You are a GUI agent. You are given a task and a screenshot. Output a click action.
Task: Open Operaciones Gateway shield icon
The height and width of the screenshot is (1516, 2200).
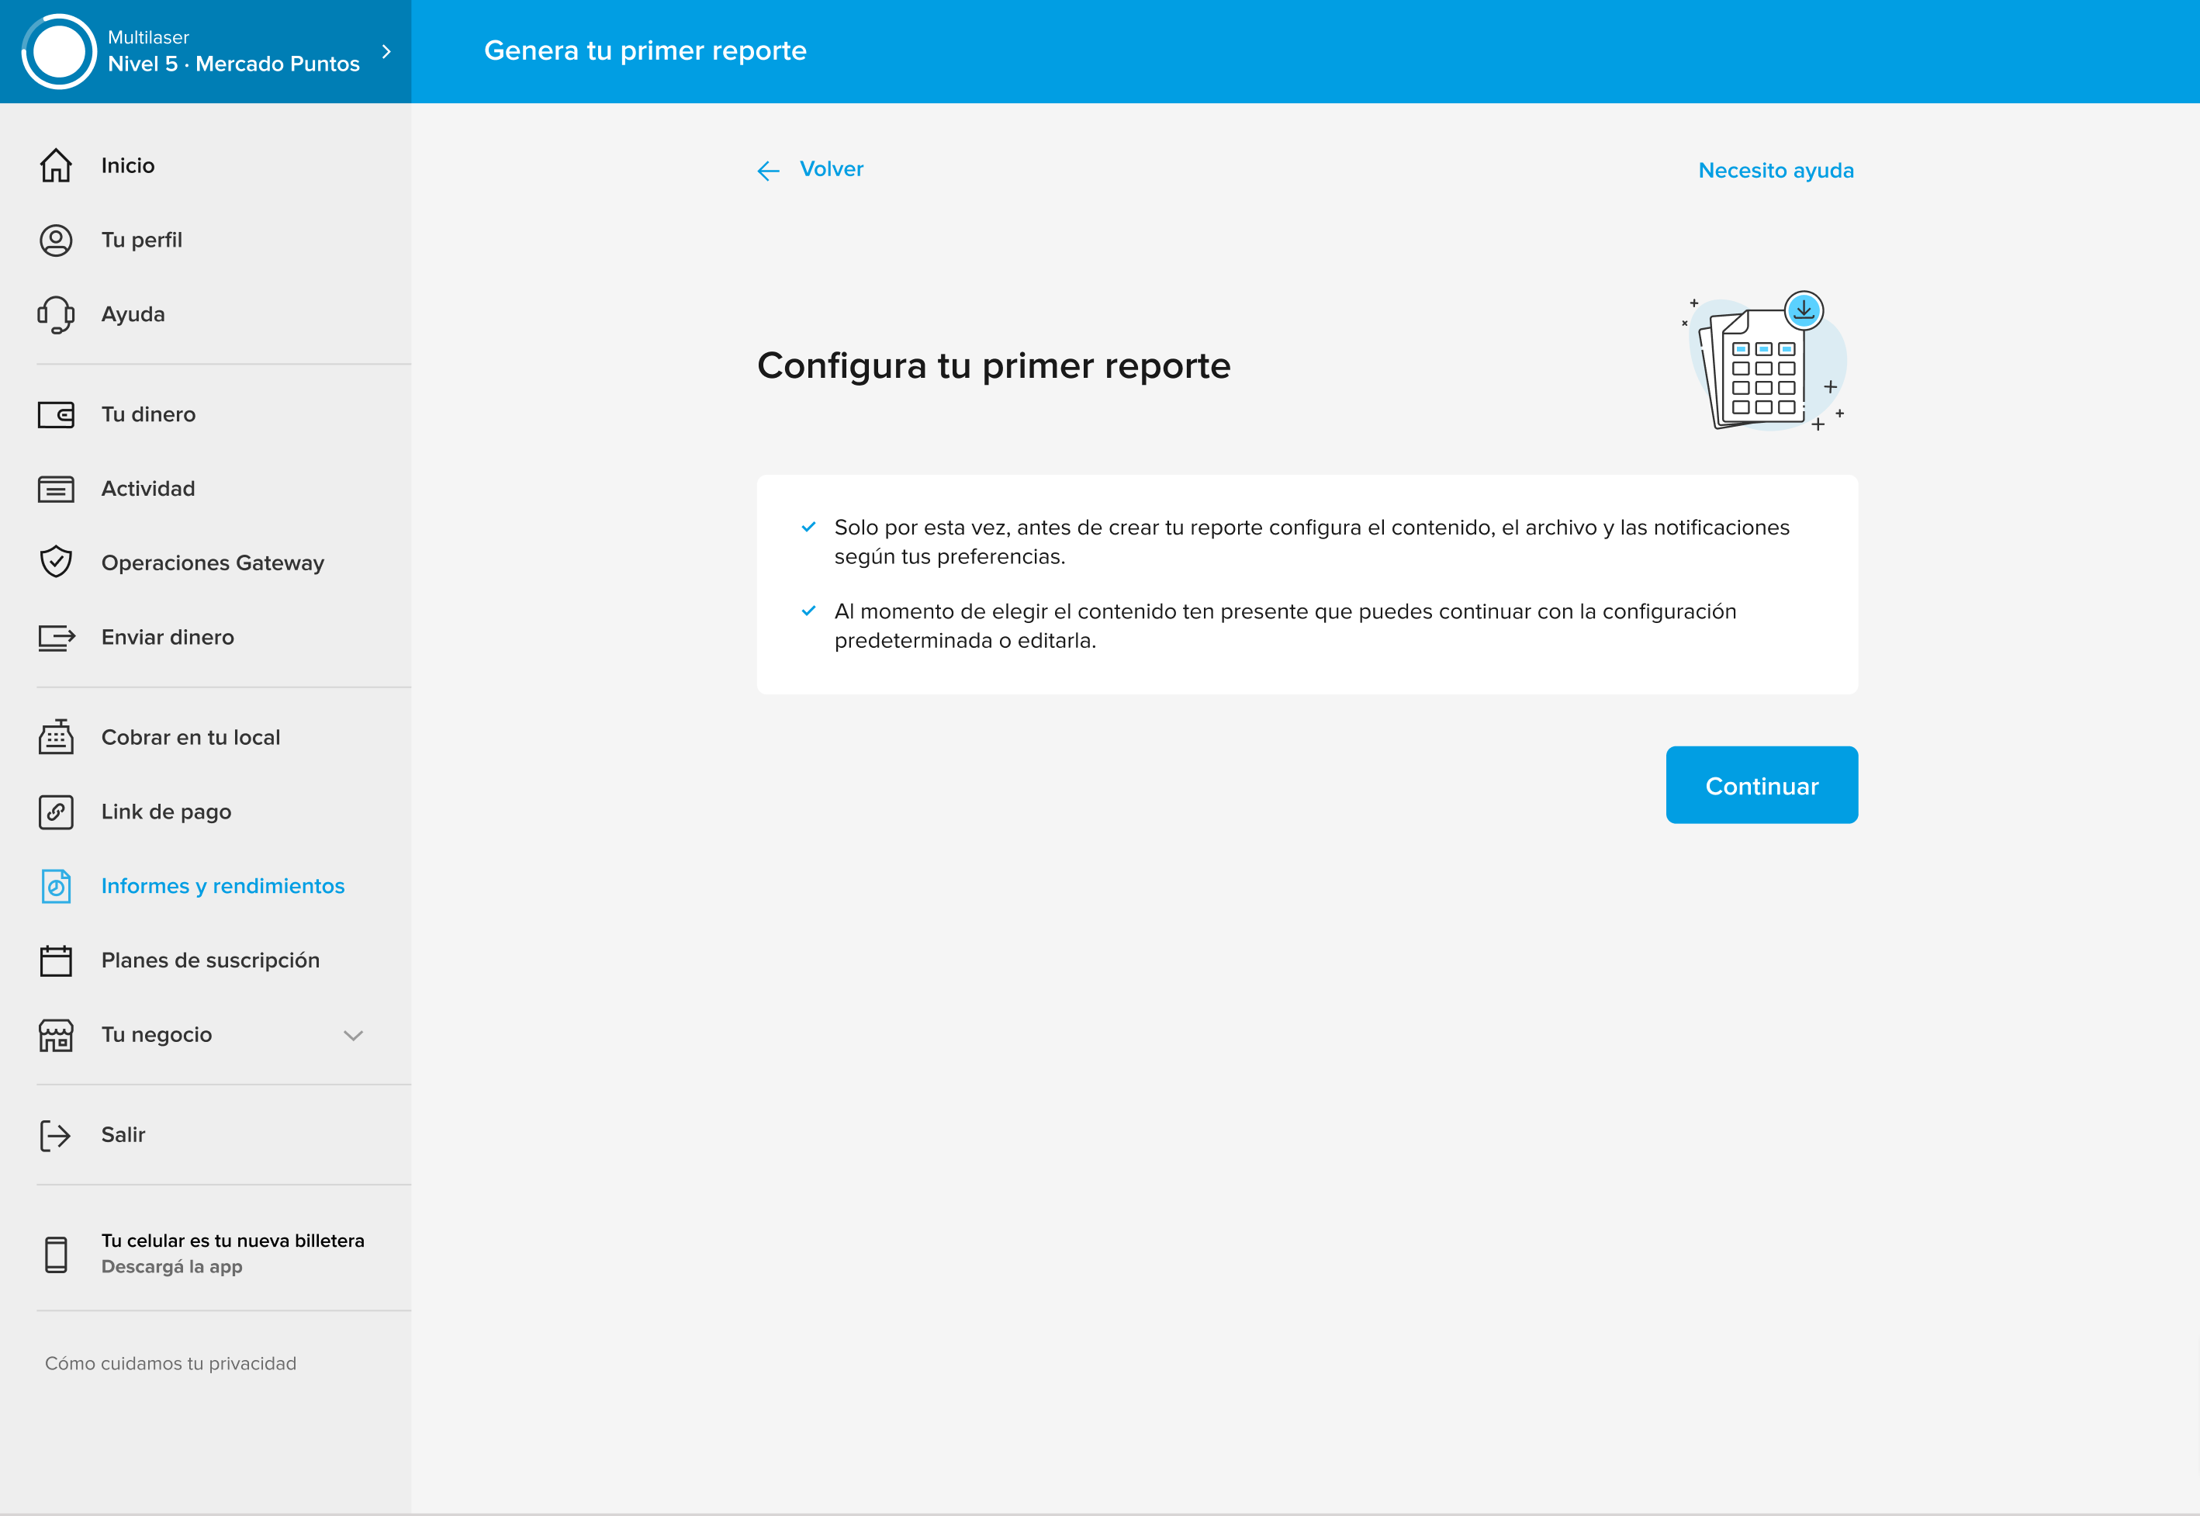click(x=56, y=562)
